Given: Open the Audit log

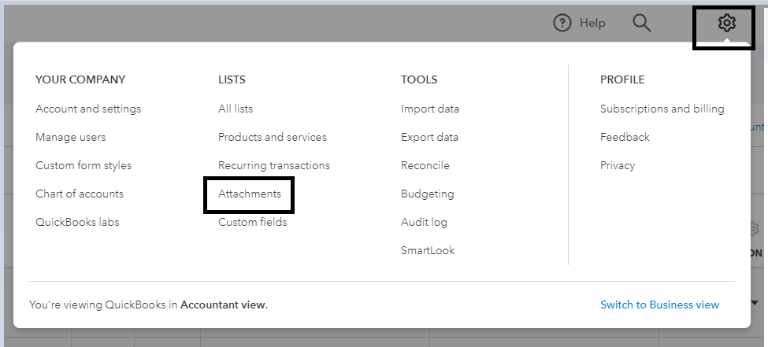Looking at the screenshot, I should point(424,222).
